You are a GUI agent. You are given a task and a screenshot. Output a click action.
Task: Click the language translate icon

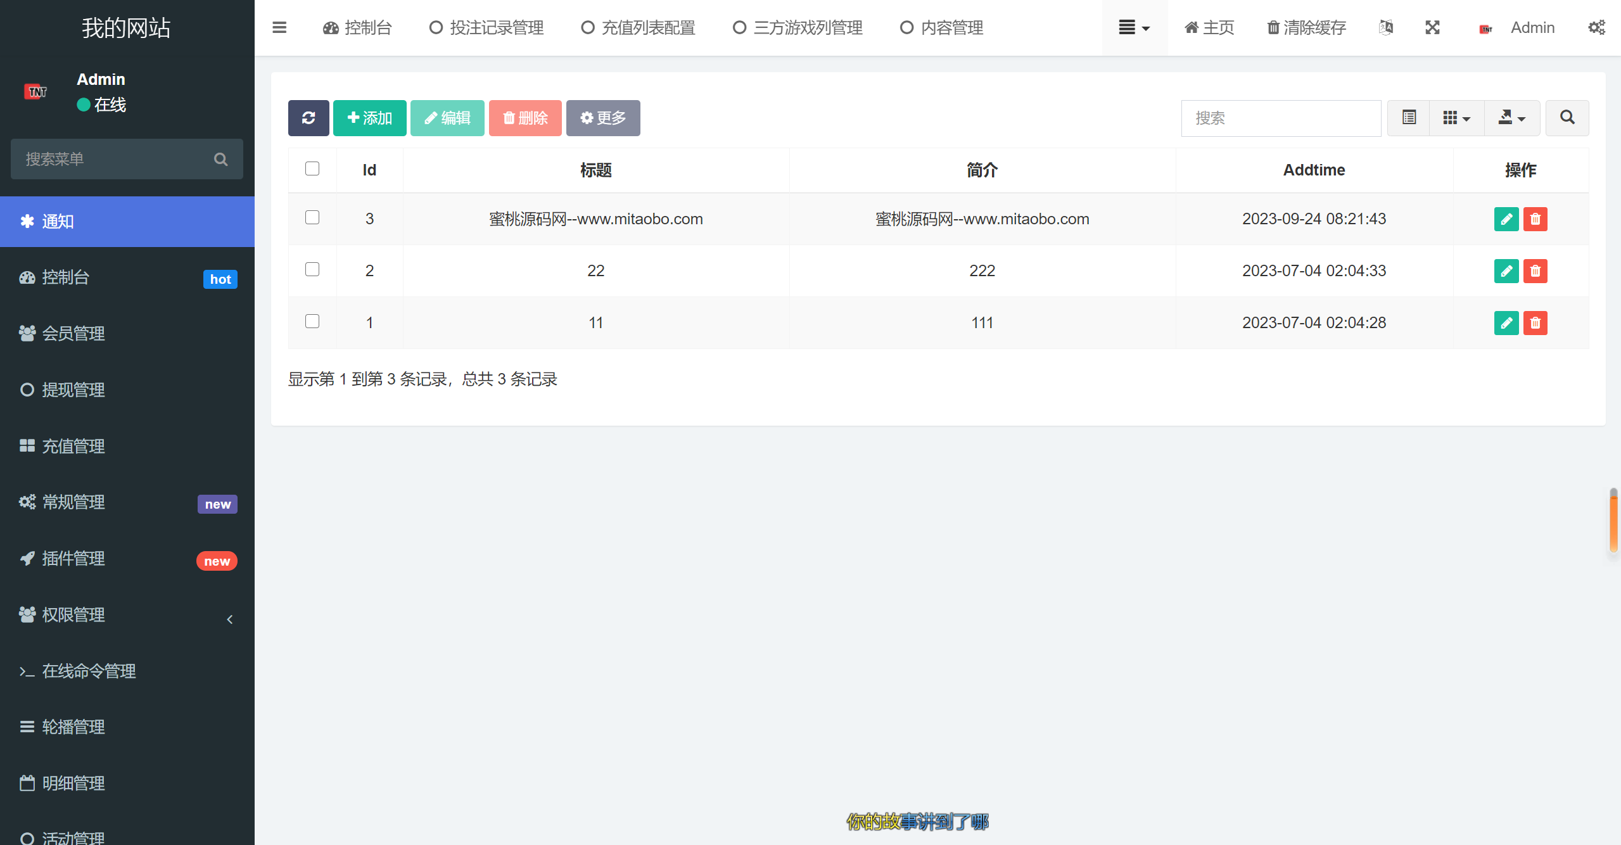point(1386,28)
